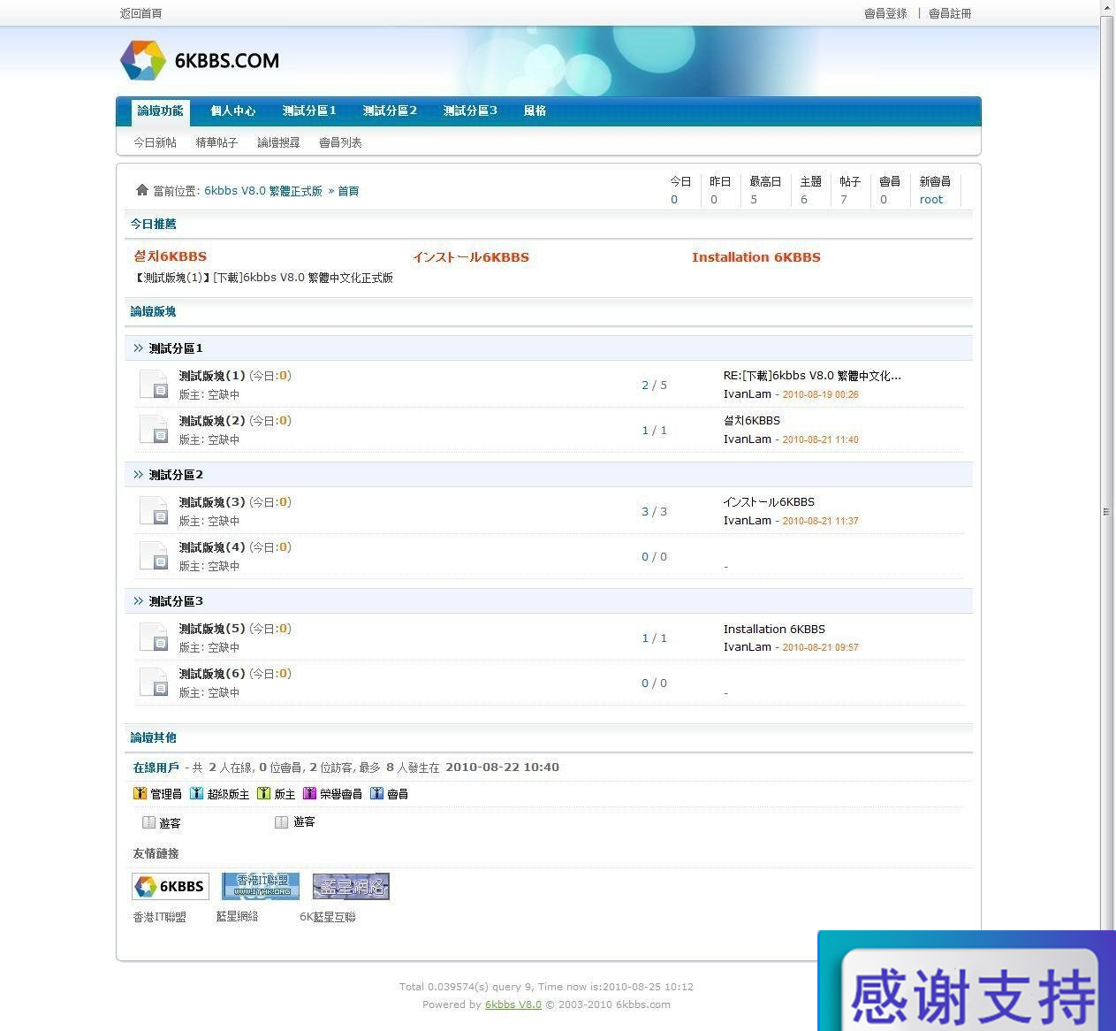The height and width of the screenshot is (1031, 1116).
Task: Click the home icon beside 當前位置
Action: [142, 190]
